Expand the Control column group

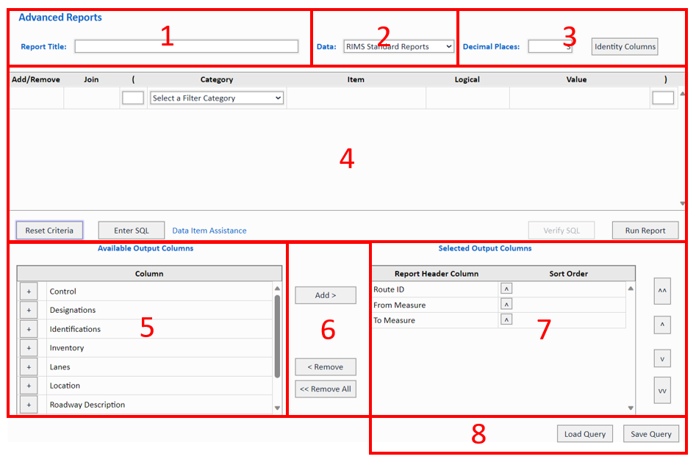[x=29, y=292]
